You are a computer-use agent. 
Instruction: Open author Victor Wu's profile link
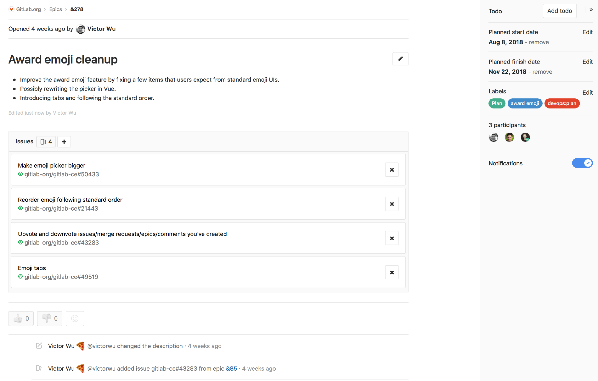101,29
